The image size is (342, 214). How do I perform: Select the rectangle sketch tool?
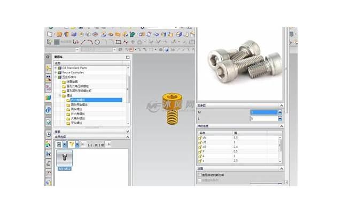coord(118,42)
